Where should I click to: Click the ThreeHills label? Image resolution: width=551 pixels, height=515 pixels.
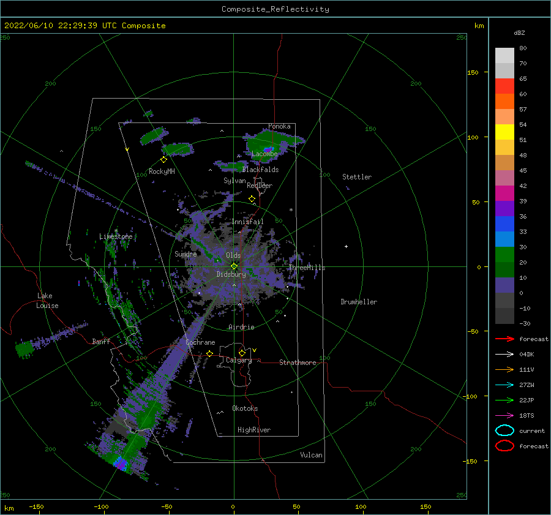[307, 268]
